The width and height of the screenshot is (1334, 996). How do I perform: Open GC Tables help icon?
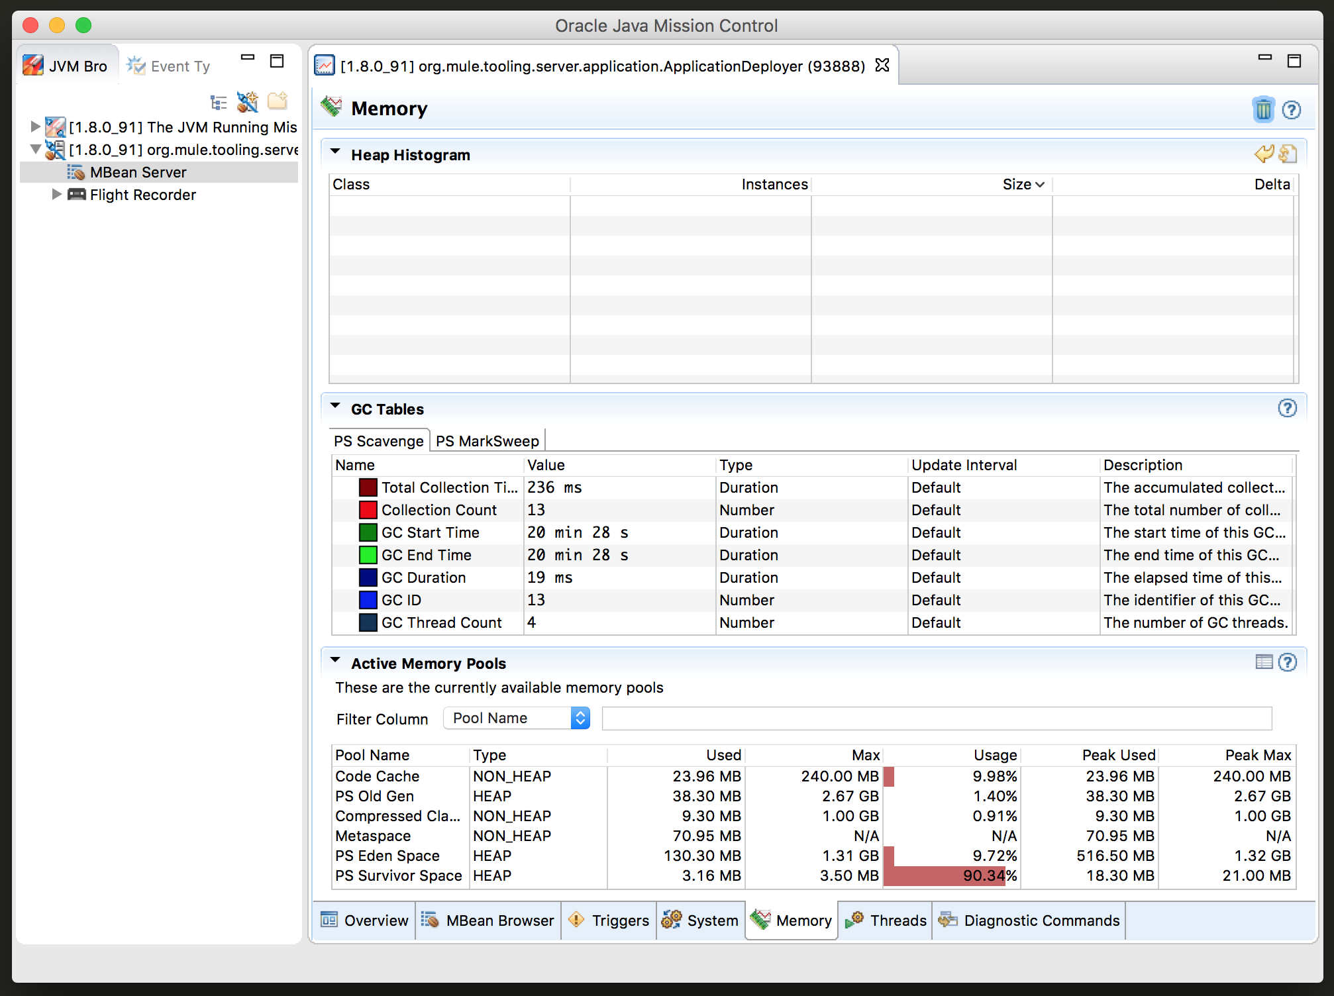(x=1287, y=408)
